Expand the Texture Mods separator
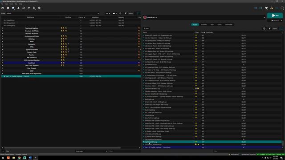Screen dimensions: 285x160 click(x=2, y=52)
